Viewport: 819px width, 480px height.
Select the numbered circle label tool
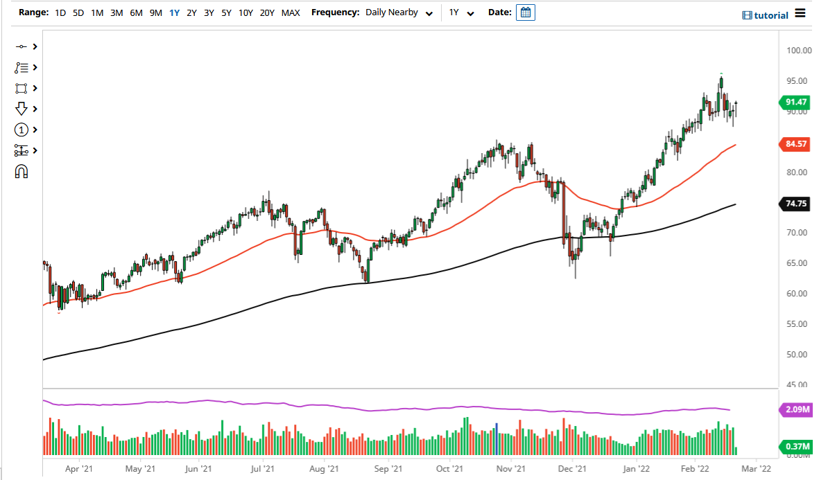[21, 130]
